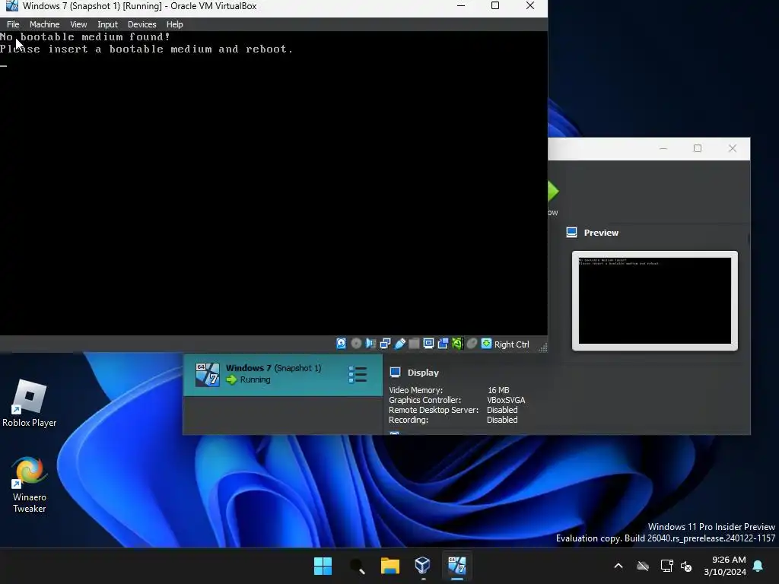Image resolution: width=779 pixels, height=584 pixels.
Task: Click the network tray icon
Action: pos(666,566)
